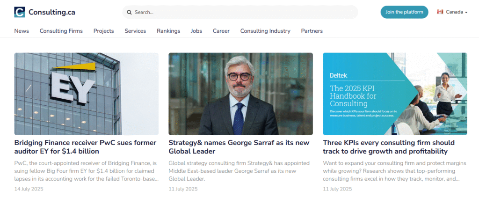This screenshot has height=212, width=479.
Task: Expand the Canada country dropdown arrow
Action: pyautogui.click(x=466, y=13)
